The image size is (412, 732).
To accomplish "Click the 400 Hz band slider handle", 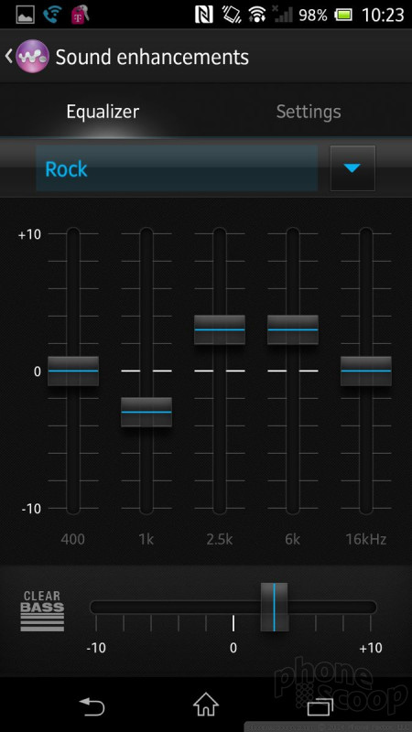I will coord(73,371).
